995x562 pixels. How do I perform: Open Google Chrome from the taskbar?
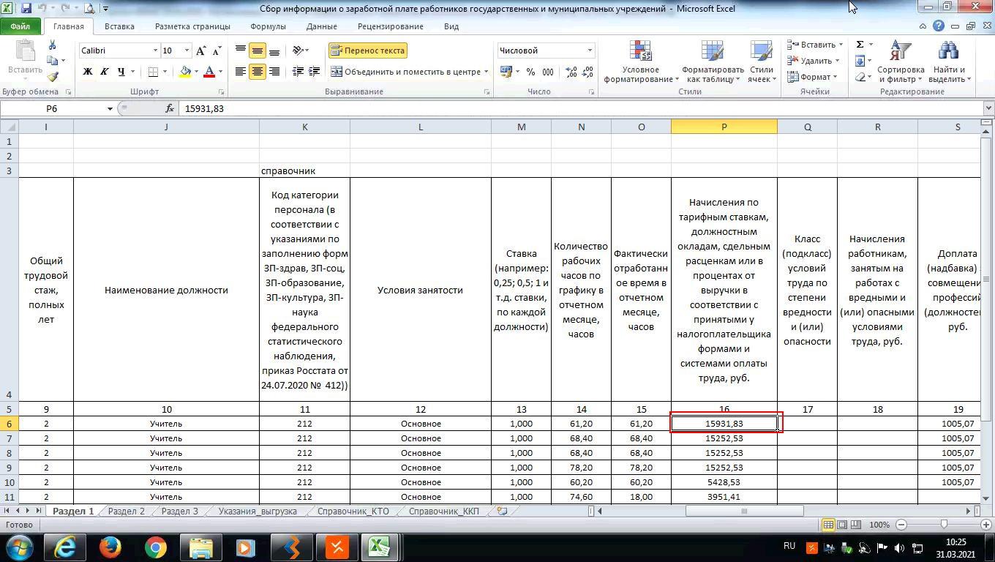click(155, 547)
